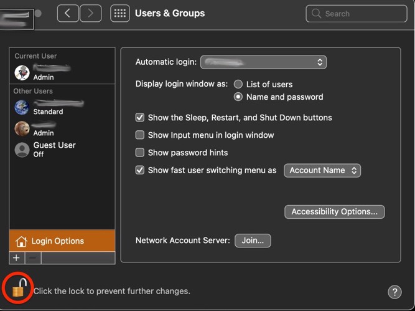Add a new user with plus button
The width and height of the screenshot is (415, 311).
click(16, 257)
